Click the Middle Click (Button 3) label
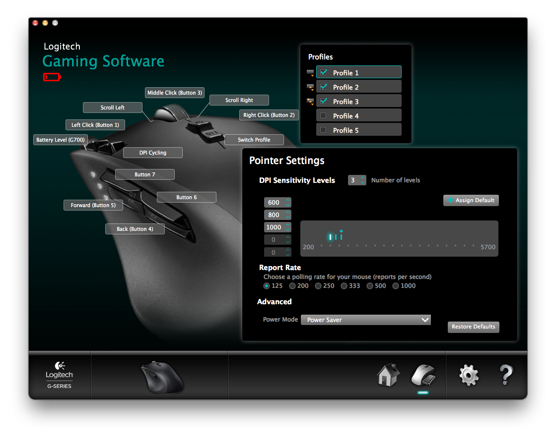 [175, 93]
